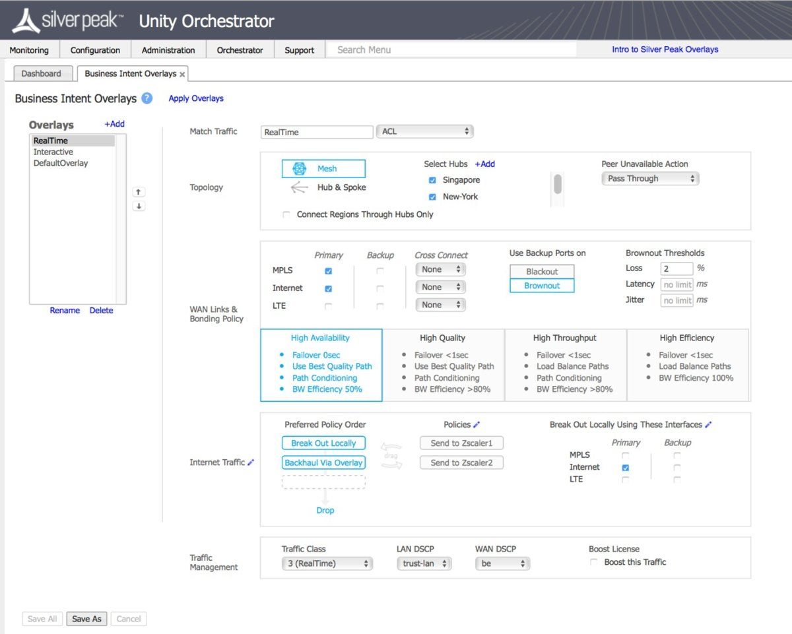Open LAN DSCP trust-lan dropdown
This screenshot has width=792, height=634.
pyautogui.click(x=424, y=563)
